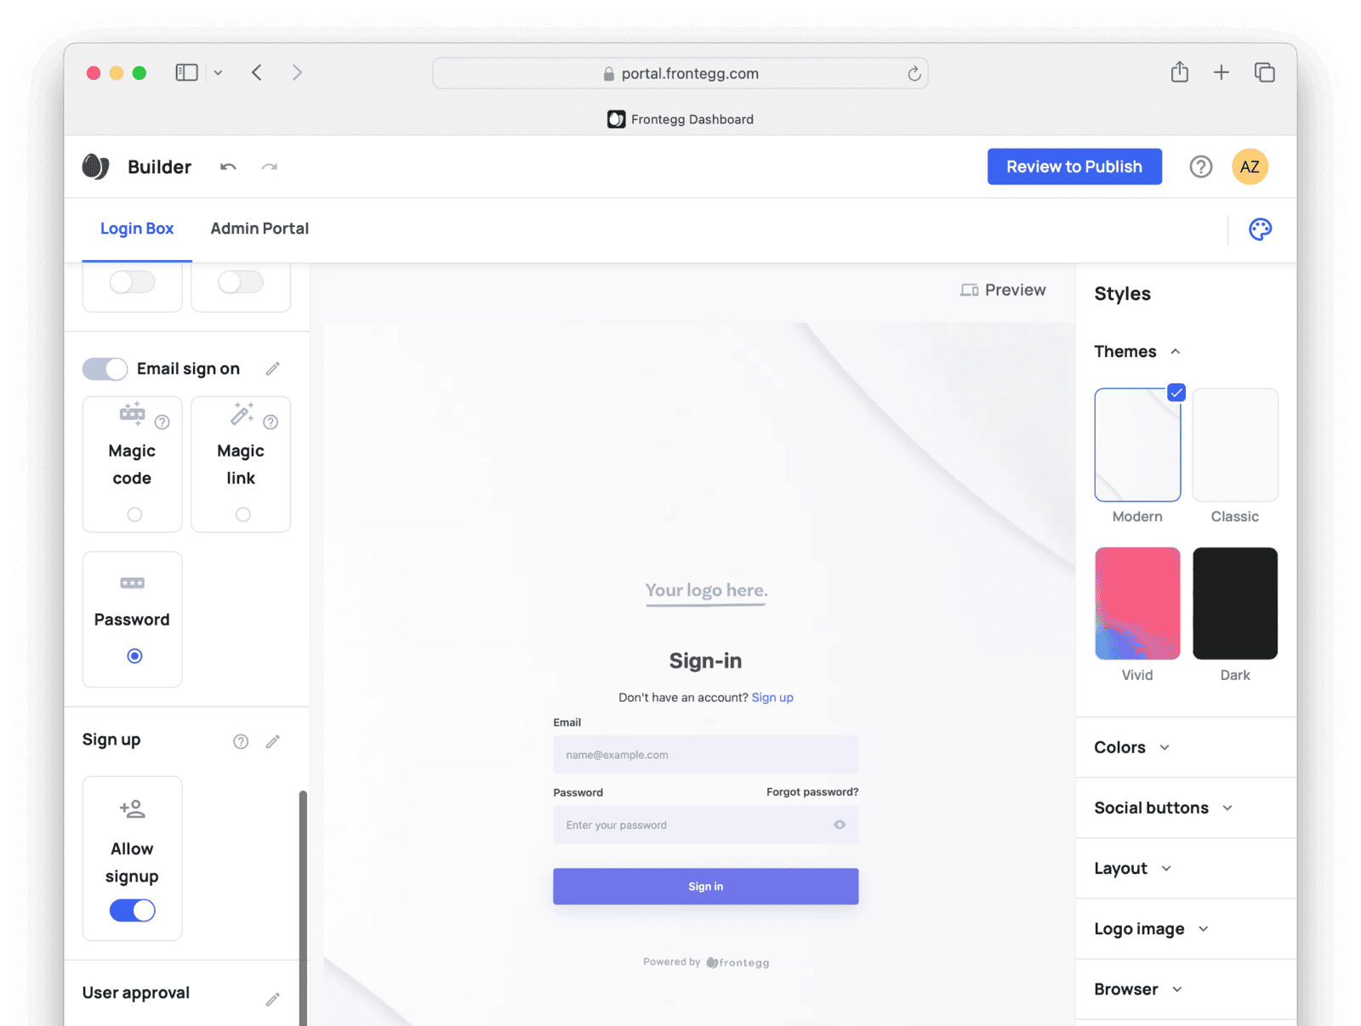Expand the Colors section
Screen dimensions: 1361x1026
click(x=1165, y=747)
